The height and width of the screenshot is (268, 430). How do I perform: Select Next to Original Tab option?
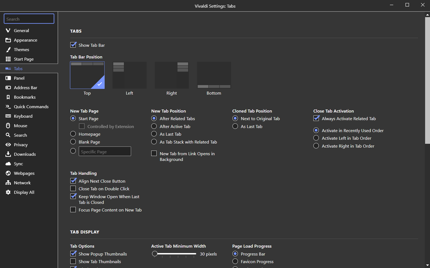click(235, 118)
